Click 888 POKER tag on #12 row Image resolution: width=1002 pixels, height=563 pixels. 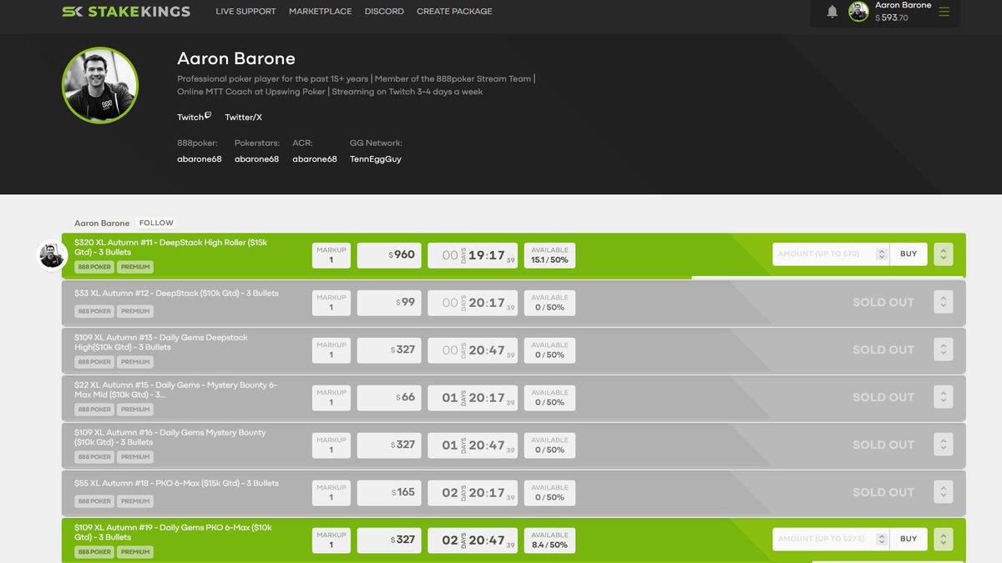tap(94, 311)
